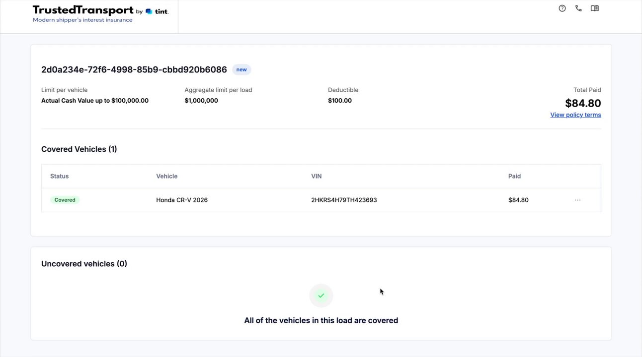This screenshot has height=357, width=642.
Task: Click the VIN column header
Action: click(x=317, y=176)
